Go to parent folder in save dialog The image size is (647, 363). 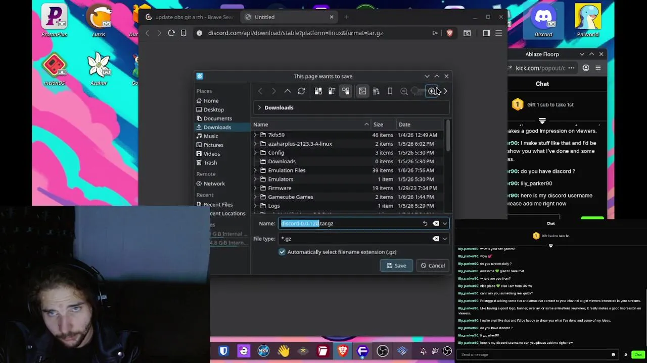[x=288, y=91]
